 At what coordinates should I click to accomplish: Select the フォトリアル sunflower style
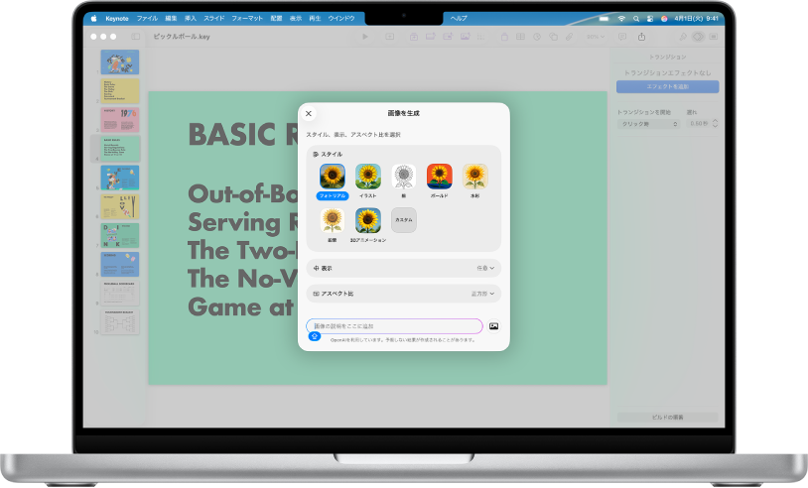[x=333, y=177]
